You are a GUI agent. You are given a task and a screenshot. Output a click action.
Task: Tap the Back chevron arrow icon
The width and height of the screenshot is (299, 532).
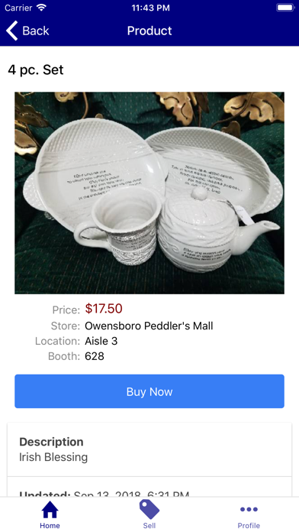click(x=12, y=31)
